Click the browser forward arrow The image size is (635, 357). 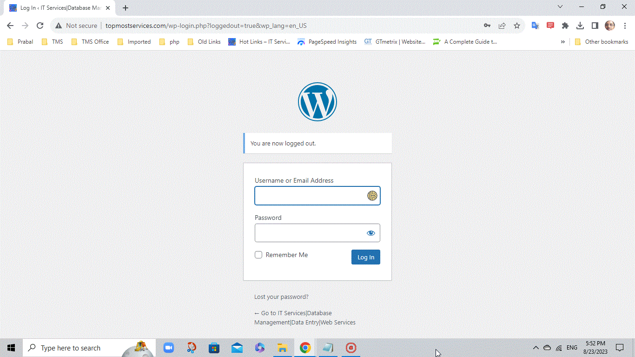coord(25,26)
